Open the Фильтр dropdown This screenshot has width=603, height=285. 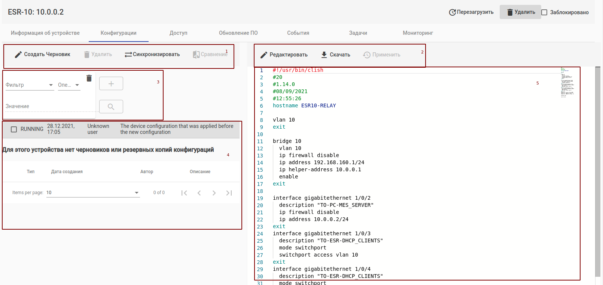(x=30, y=85)
